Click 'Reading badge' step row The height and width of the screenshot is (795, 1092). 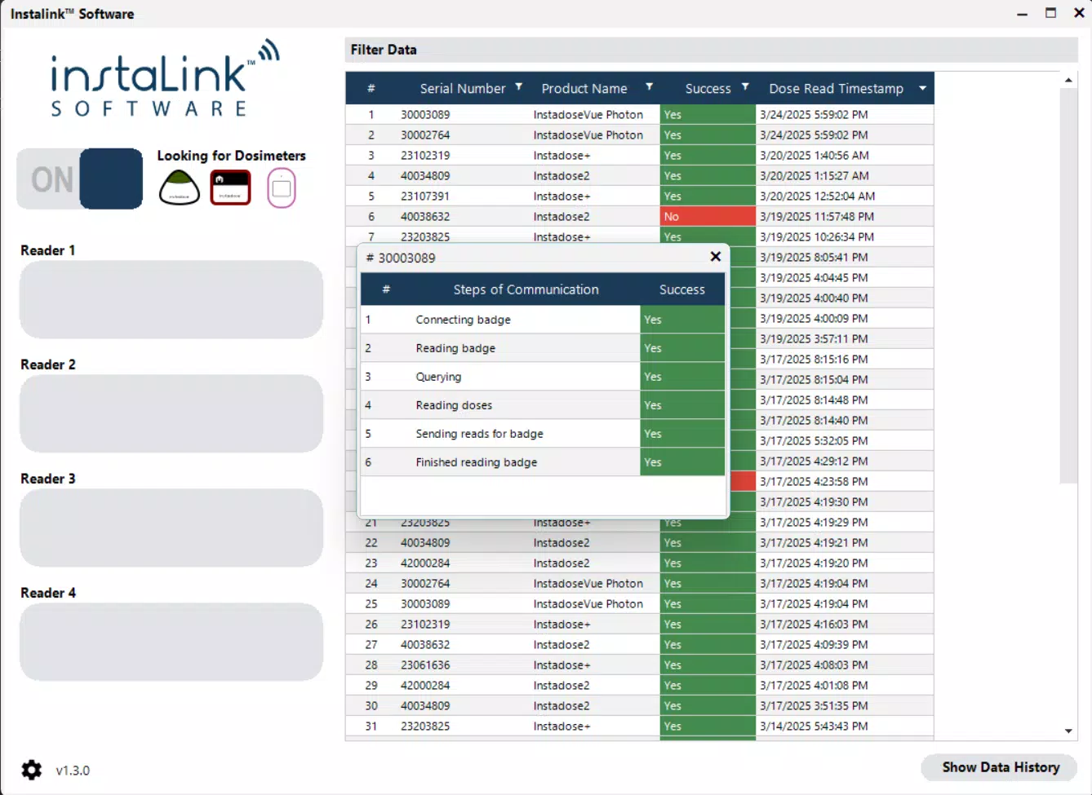tap(543, 348)
